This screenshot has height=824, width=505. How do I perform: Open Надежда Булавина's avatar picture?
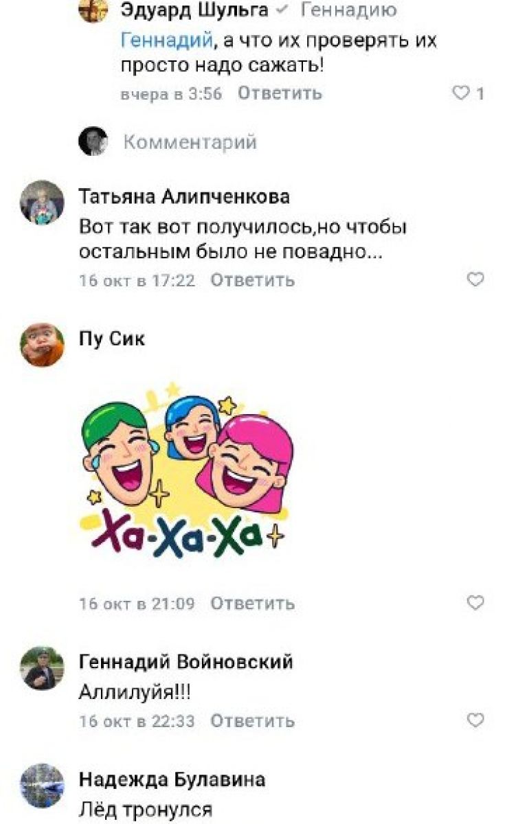pos(42,786)
